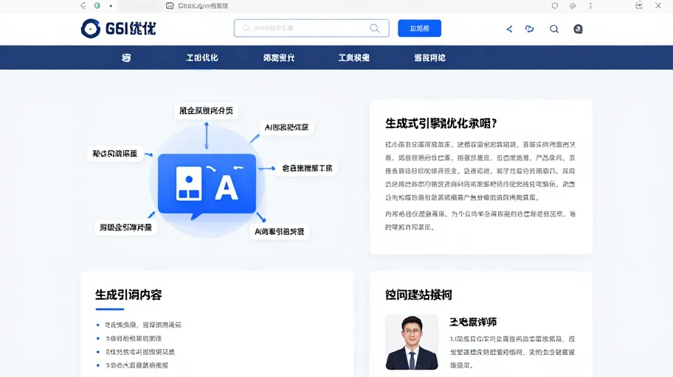Screen dimensions: 673x377
Task: Select the first single-character navigation item
Action: pyautogui.click(x=125, y=57)
